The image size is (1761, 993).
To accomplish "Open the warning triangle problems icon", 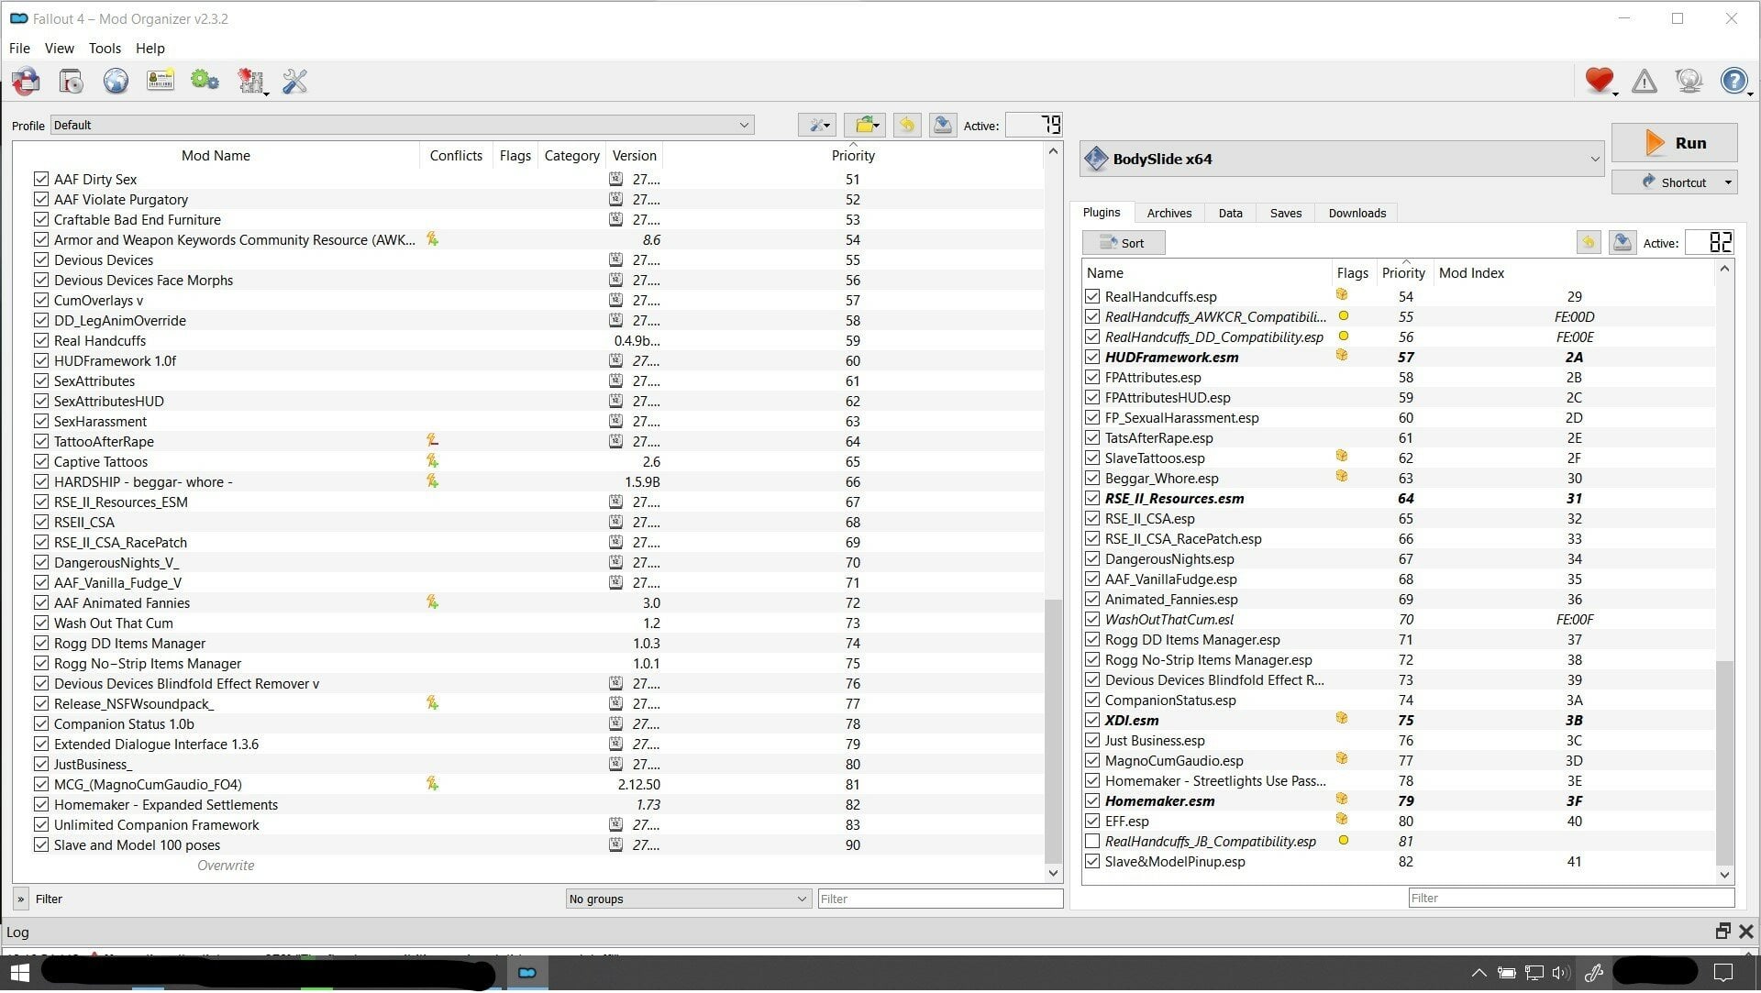I will tap(1645, 82).
